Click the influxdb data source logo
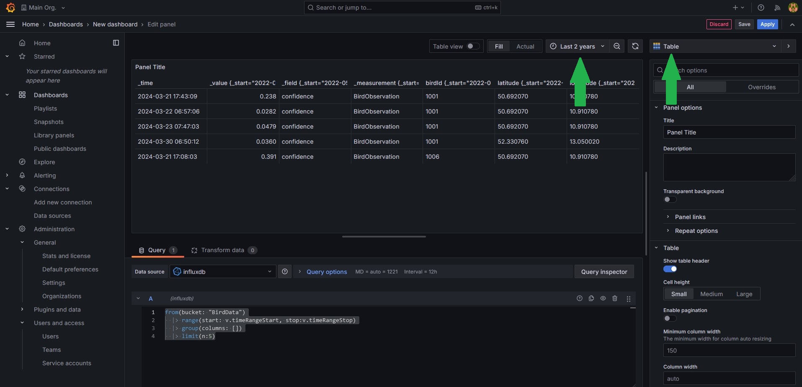 coord(177,271)
